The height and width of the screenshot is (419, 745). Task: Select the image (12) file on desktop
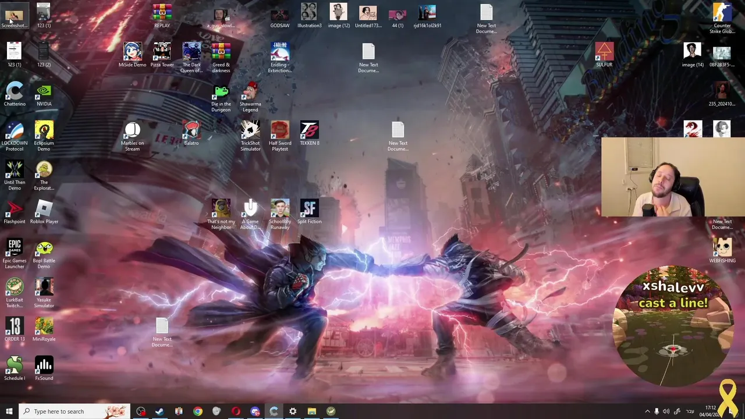339,16
